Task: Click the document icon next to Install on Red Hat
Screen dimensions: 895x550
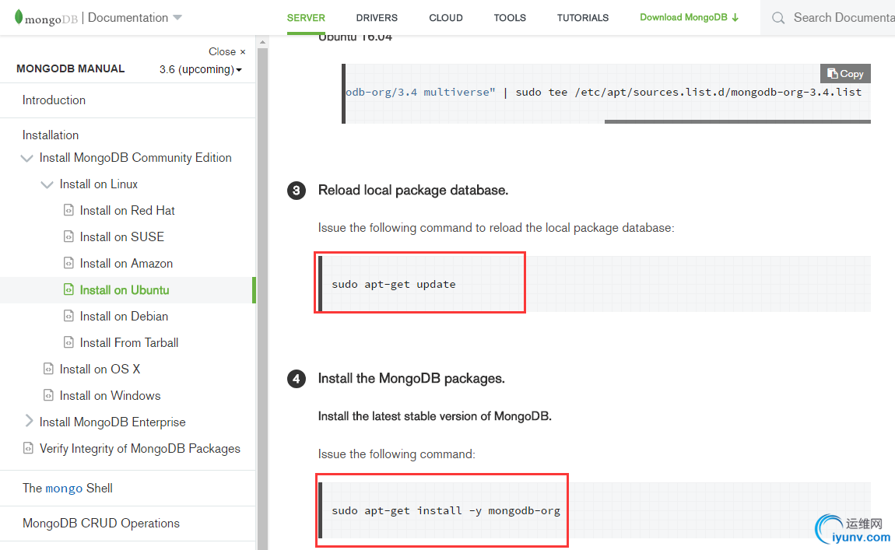Action: pyautogui.click(x=68, y=211)
